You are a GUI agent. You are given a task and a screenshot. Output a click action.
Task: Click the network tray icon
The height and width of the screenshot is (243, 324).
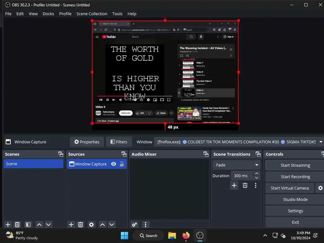(x=275, y=235)
